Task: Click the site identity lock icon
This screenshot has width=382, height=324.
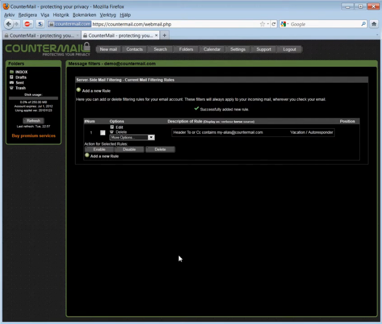Action: [x=51, y=24]
